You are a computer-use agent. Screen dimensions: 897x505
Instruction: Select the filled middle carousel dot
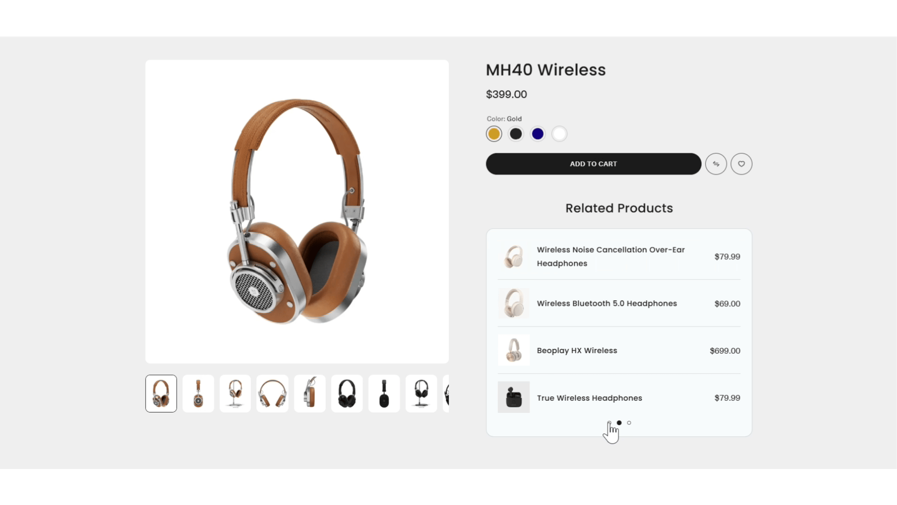coord(619,423)
